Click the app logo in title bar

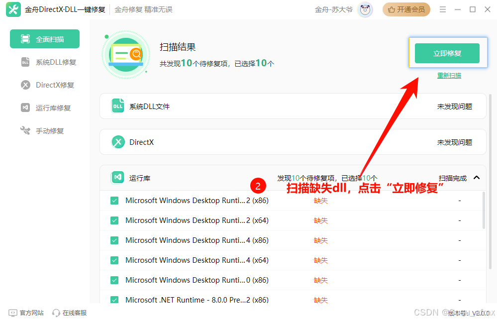click(x=13, y=9)
